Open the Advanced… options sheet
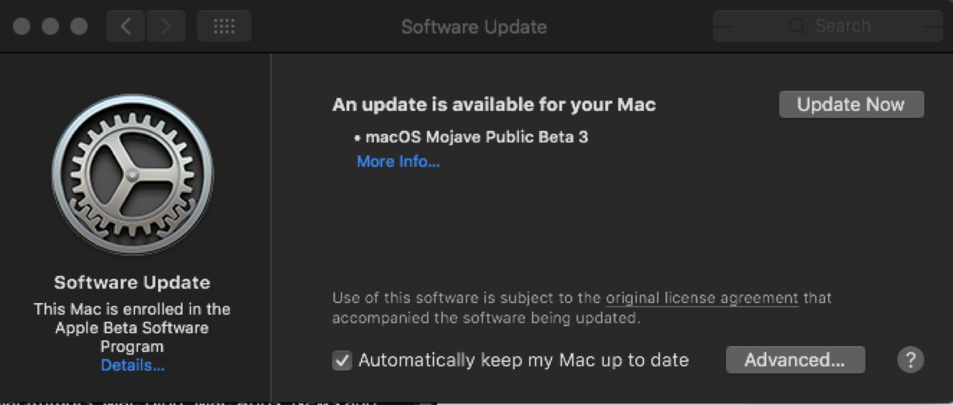Screen dimensions: 953x405 (x=795, y=360)
